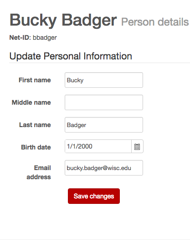Click the word Person in gray subtitle
This screenshot has height=240, width=190.
[138, 22]
